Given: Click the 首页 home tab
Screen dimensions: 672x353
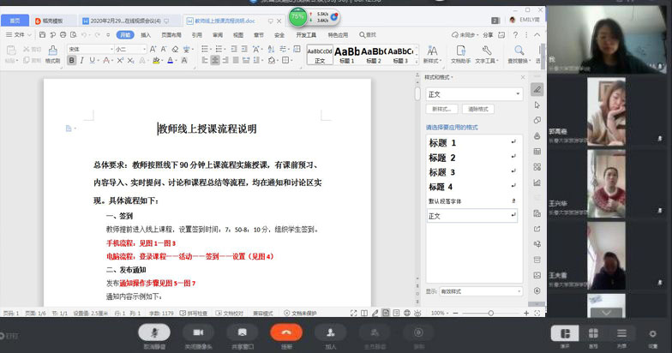Looking at the screenshot, I should (x=15, y=19).
